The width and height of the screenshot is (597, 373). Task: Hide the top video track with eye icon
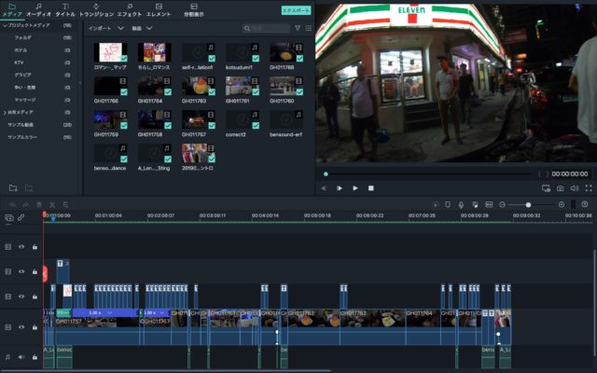pos(21,247)
